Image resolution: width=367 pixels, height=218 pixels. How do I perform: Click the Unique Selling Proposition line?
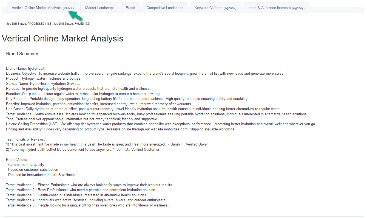point(161,124)
